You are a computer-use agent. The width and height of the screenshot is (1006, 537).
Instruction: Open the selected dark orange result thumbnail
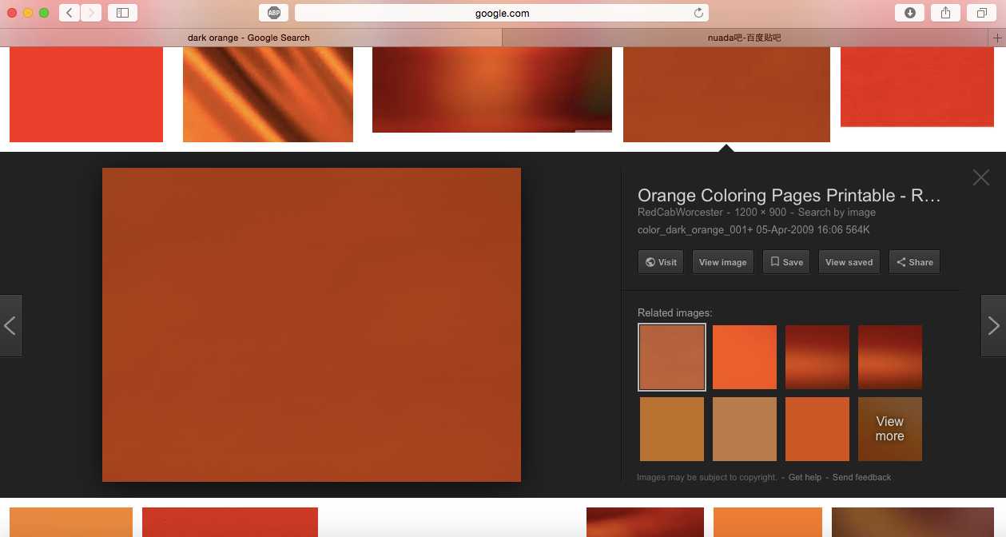point(726,94)
